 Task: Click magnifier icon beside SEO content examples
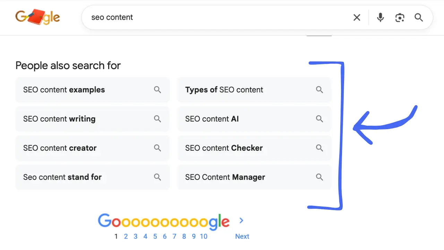157,90
